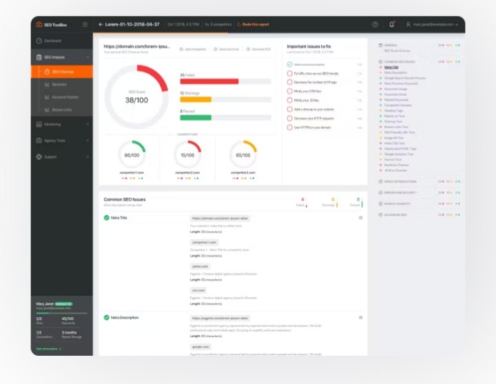Image resolution: width=496 pixels, height=384 pixels.
Task: Click the yahoo.com domain tag
Action: coord(200,266)
